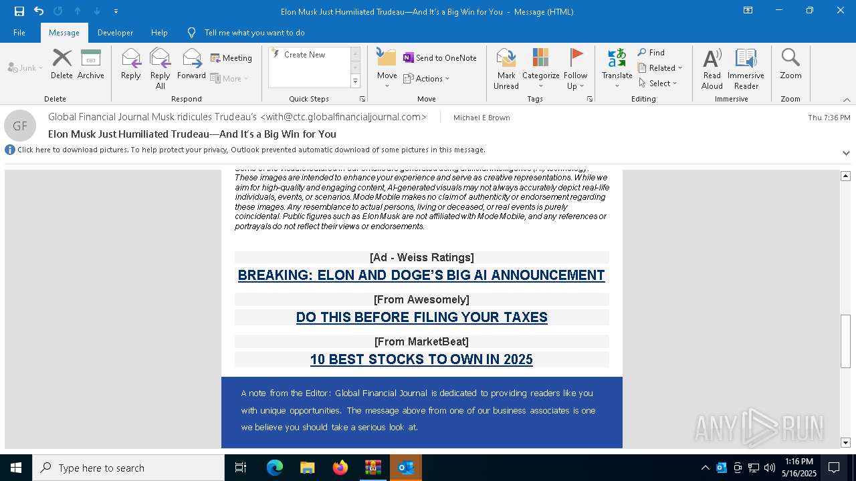Image resolution: width=856 pixels, height=481 pixels.
Task: Open the Zoom dialog
Action: (790, 64)
